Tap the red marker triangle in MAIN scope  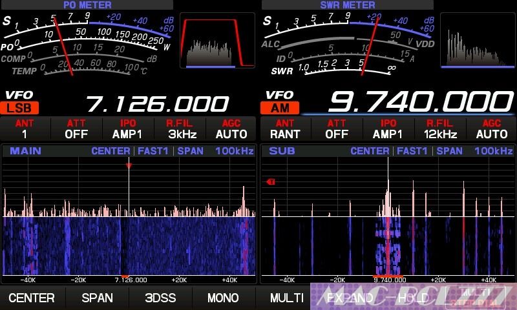coord(129,165)
